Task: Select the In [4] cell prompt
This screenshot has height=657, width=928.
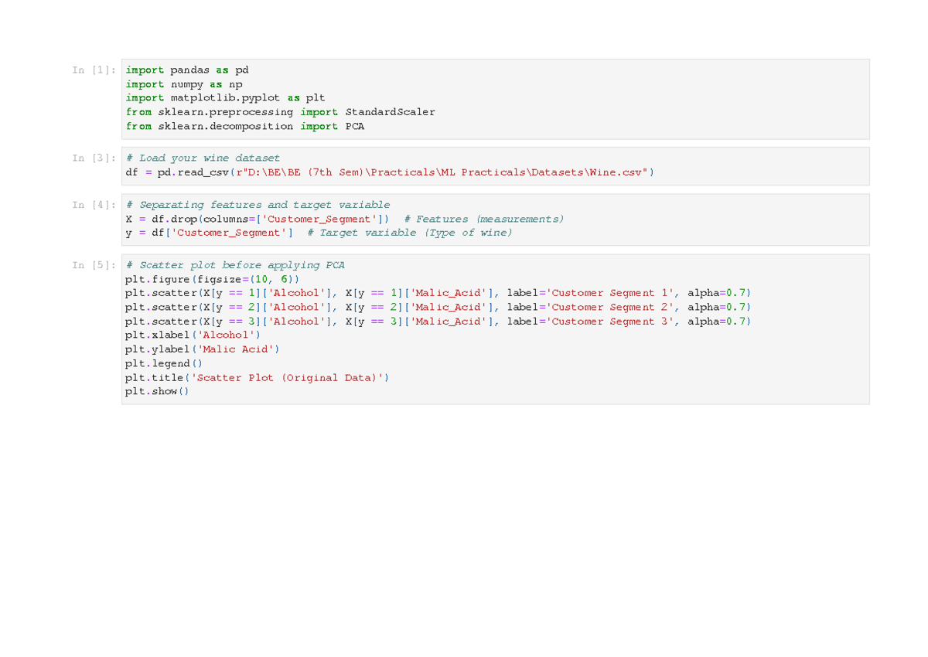Action: pyautogui.click(x=94, y=205)
